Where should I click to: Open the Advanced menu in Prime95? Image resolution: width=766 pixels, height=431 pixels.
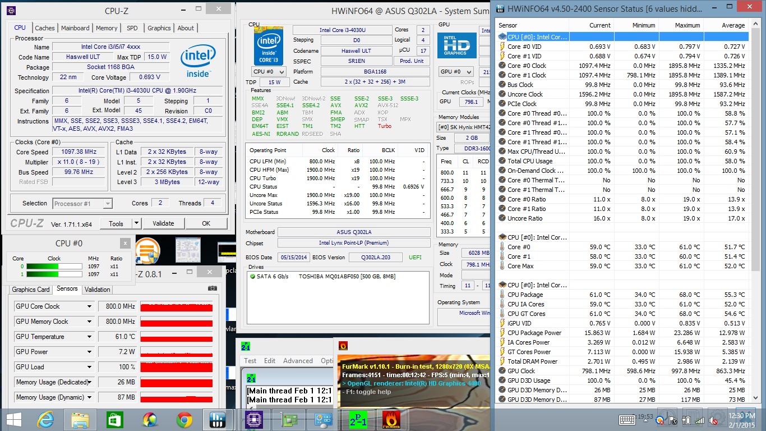(298, 361)
